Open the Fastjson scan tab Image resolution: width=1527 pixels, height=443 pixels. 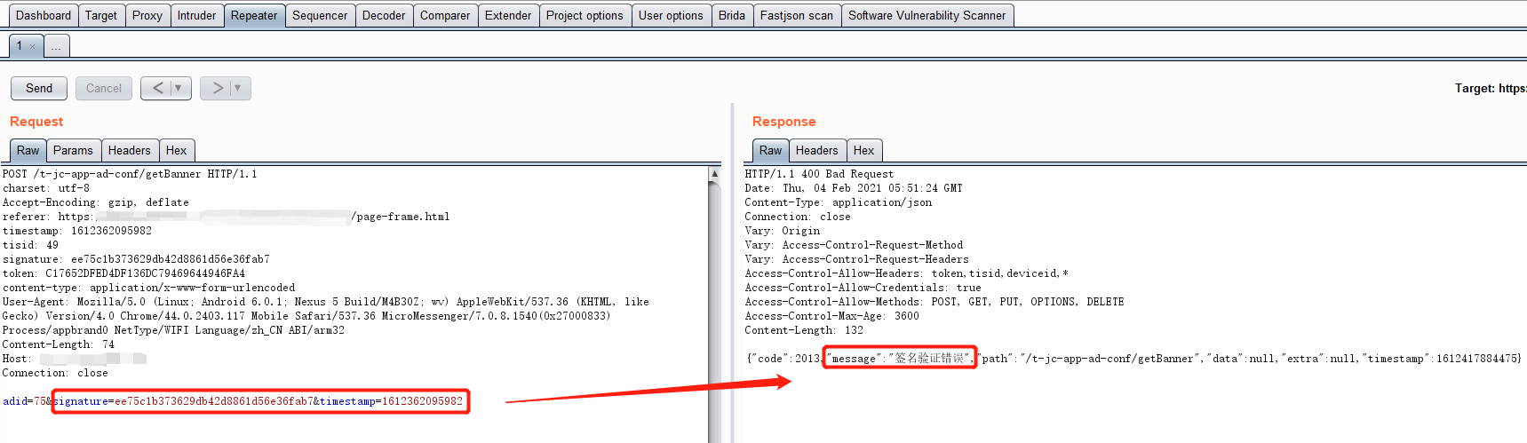pyautogui.click(x=796, y=15)
